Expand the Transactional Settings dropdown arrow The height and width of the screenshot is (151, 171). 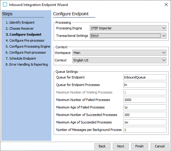(x=164, y=36)
